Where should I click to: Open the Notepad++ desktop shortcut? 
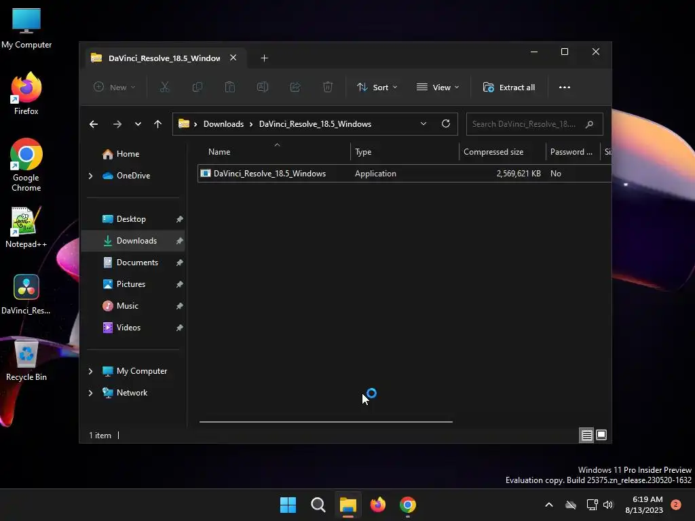[26, 227]
